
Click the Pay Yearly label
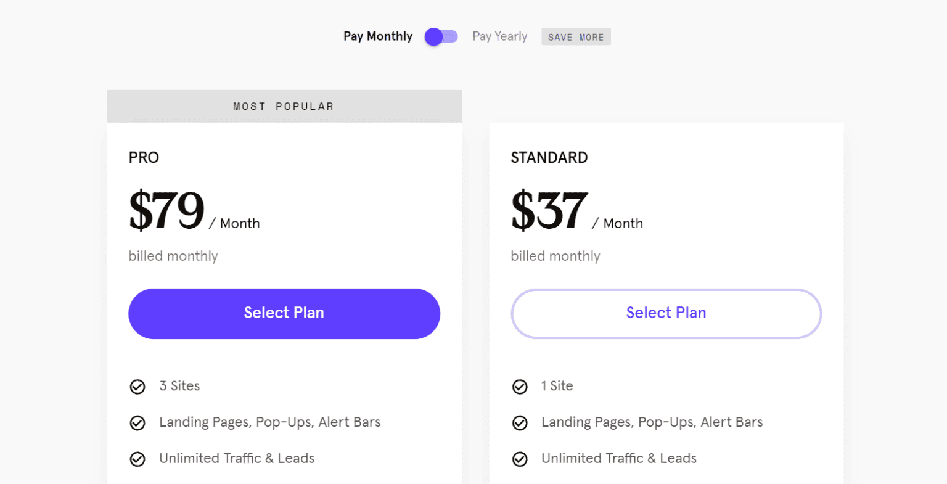point(499,37)
